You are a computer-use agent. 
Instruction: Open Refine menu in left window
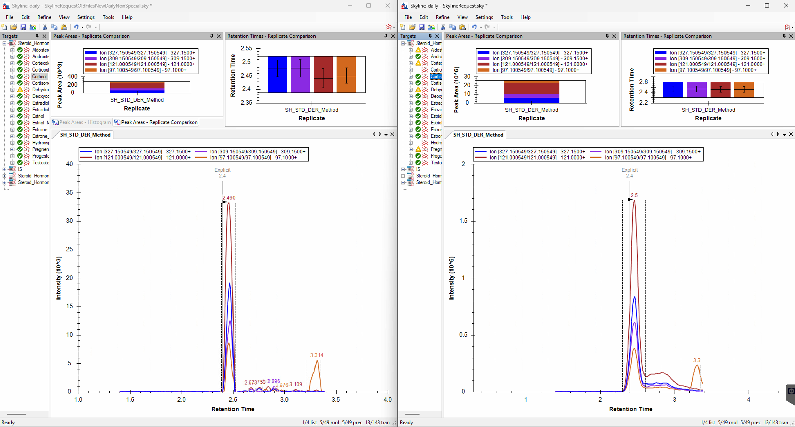[44, 17]
